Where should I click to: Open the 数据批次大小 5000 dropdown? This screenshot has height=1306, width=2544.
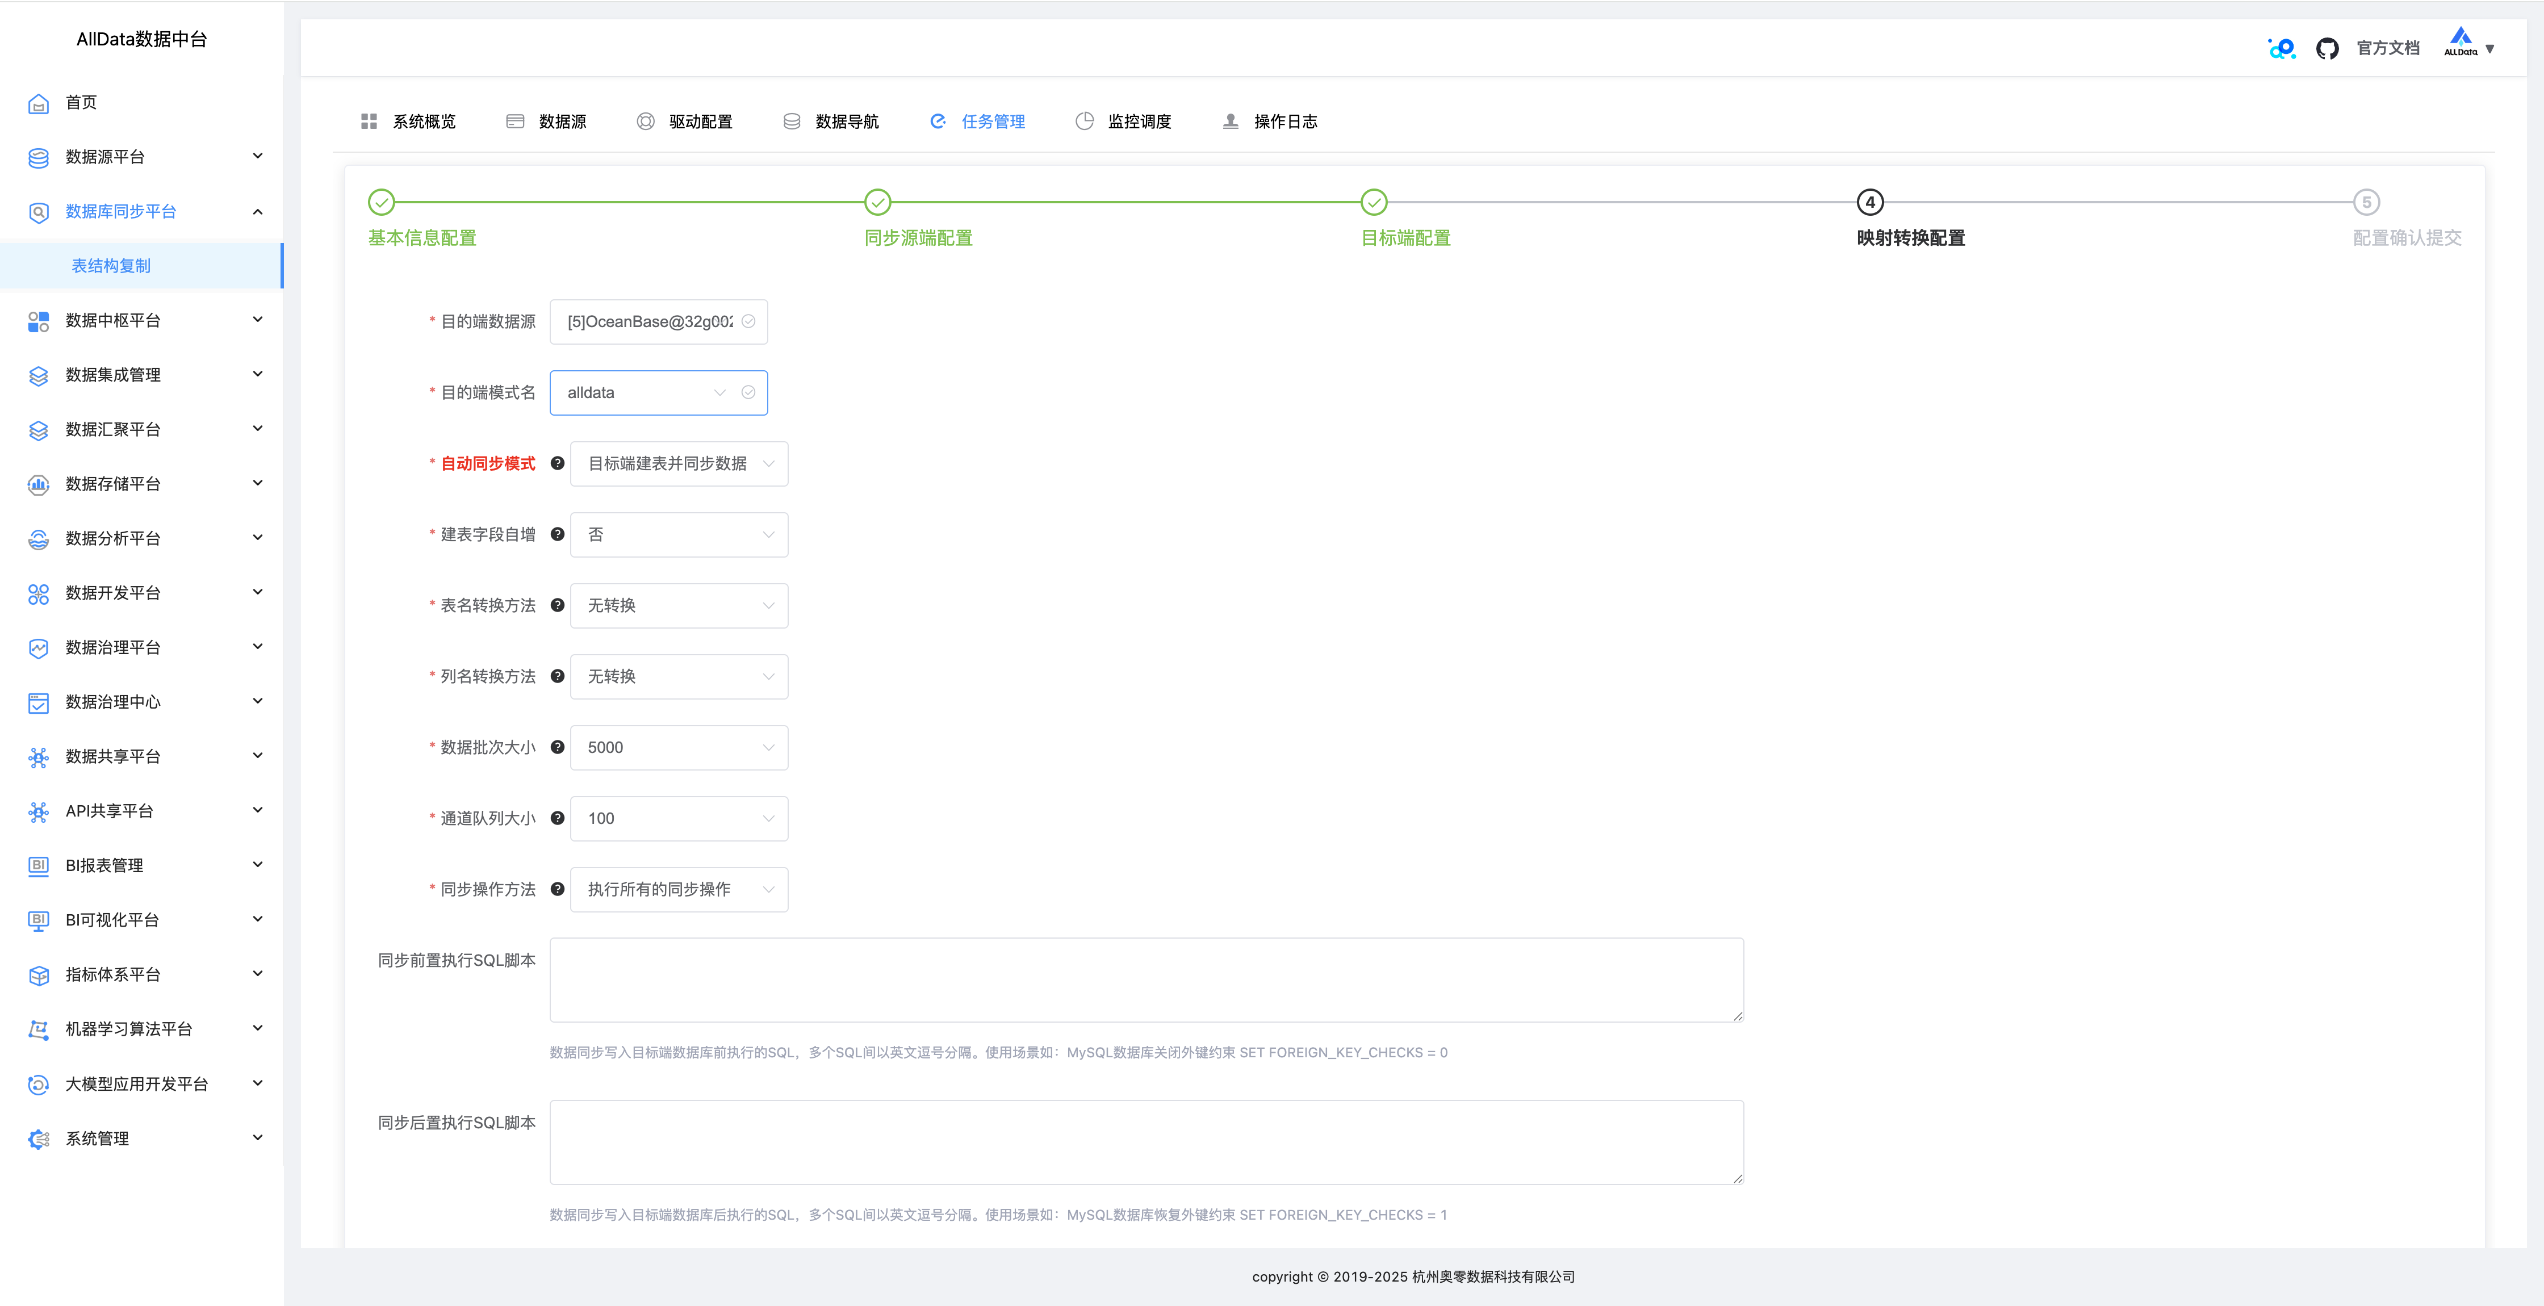[679, 747]
